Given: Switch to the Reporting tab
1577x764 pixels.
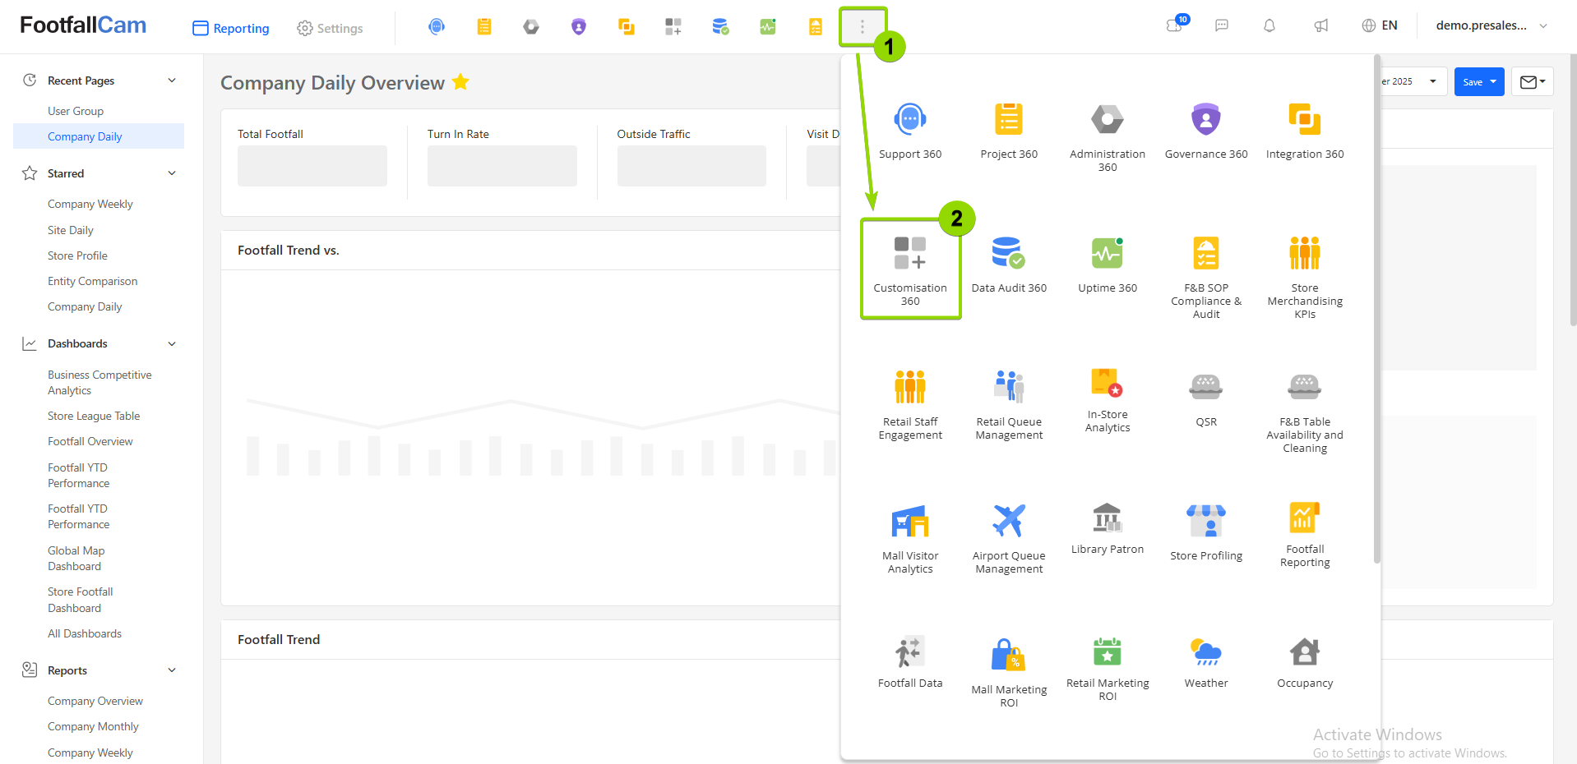Looking at the screenshot, I should click(x=231, y=28).
